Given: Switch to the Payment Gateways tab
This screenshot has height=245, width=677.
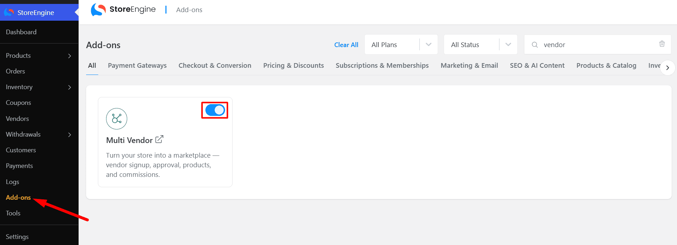Looking at the screenshot, I should click(137, 66).
